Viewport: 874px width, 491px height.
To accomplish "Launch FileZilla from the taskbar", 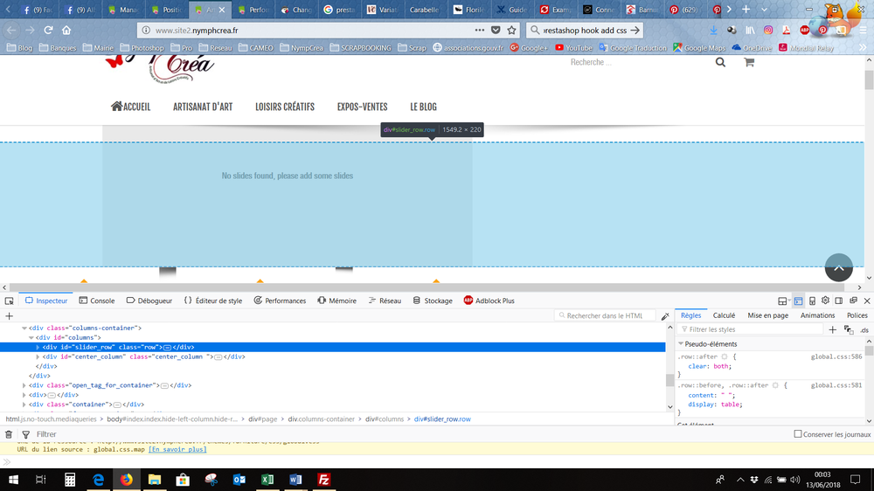I will (323, 480).
